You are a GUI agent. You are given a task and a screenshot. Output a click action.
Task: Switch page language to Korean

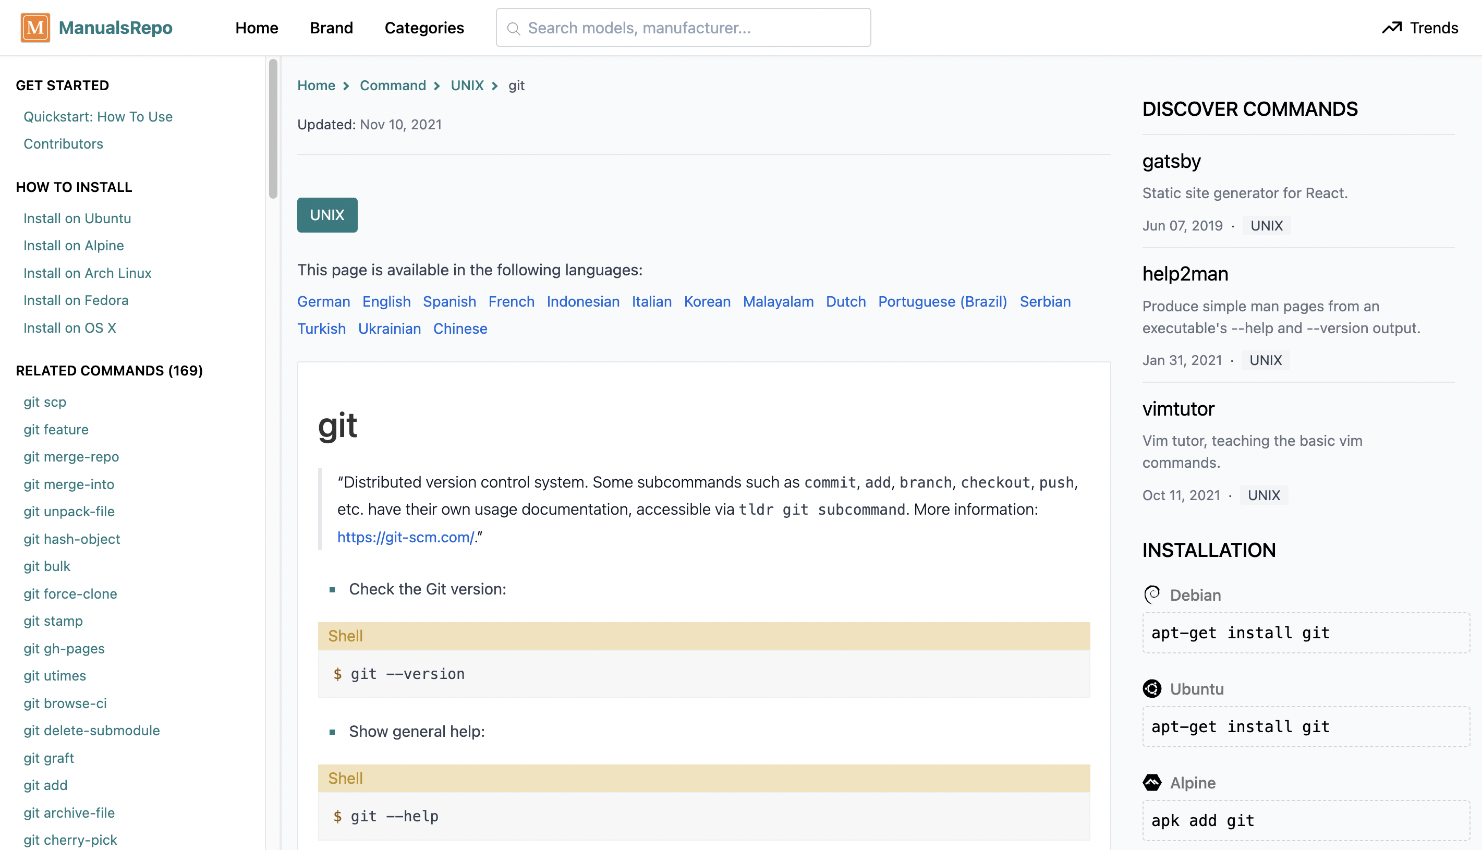pos(707,301)
